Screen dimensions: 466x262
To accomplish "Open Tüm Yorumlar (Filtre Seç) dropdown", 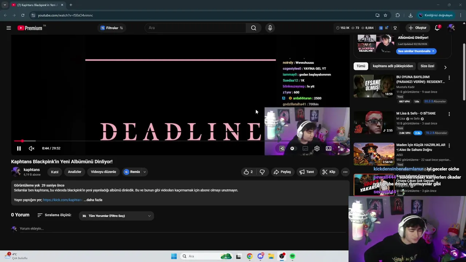I will 116,216.
